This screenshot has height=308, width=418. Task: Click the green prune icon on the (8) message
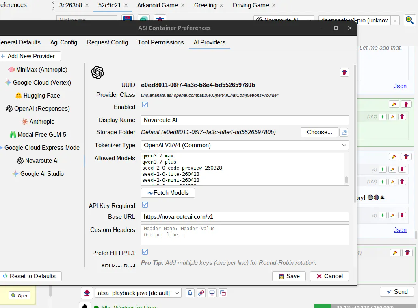[383, 215]
